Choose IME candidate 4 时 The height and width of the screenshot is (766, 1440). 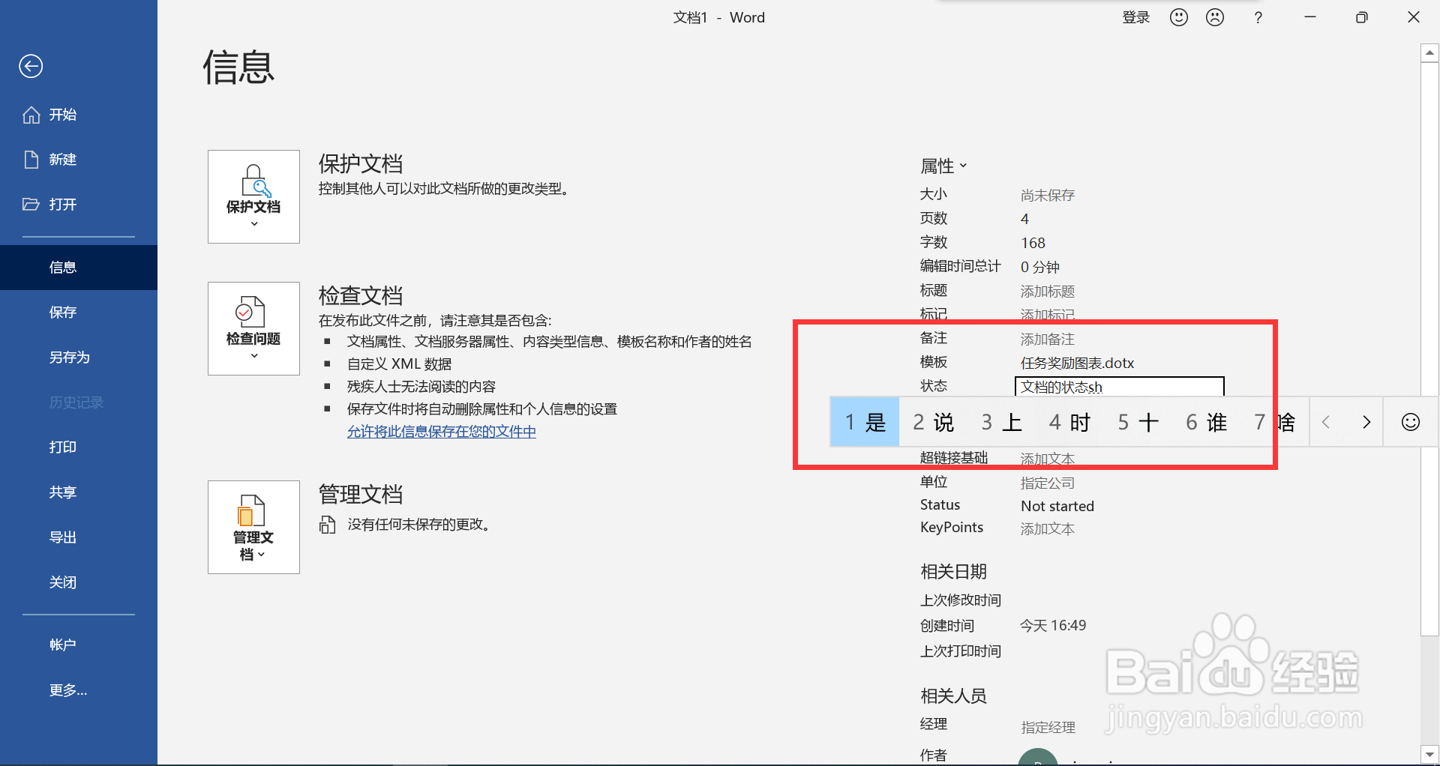click(x=1069, y=422)
